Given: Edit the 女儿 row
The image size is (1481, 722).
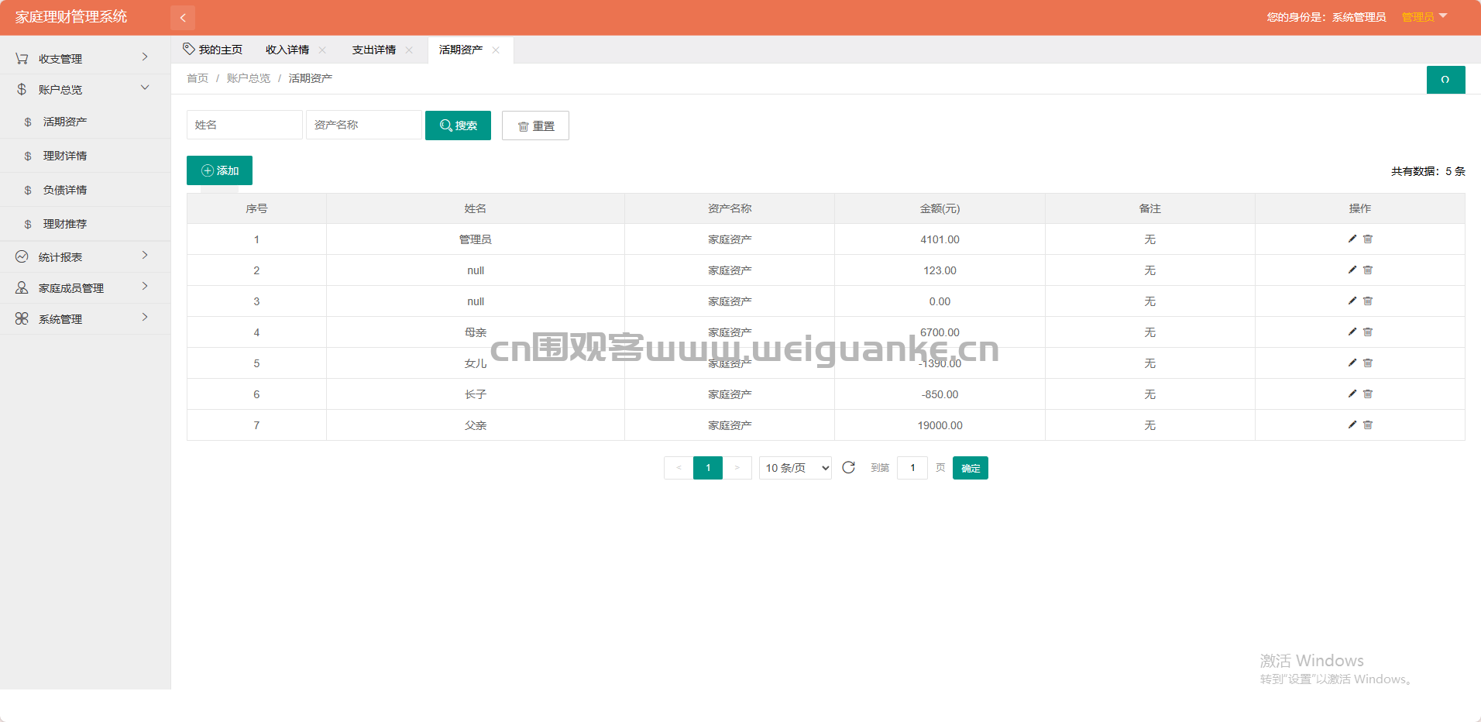Looking at the screenshot, I should [x=1352, y=363].
